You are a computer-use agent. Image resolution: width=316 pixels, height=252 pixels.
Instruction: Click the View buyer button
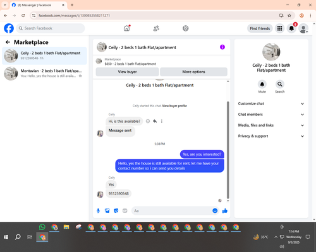(127, 72)
